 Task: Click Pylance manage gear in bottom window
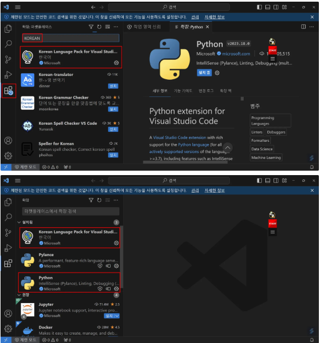[116, 266]
